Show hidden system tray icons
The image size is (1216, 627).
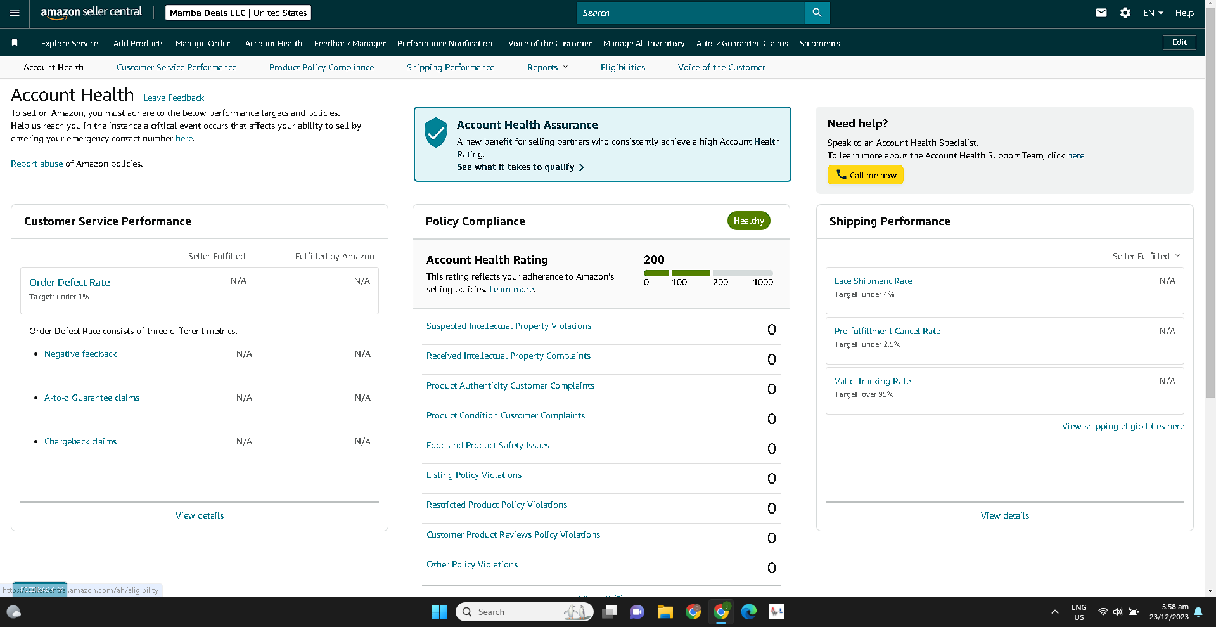1055,612
